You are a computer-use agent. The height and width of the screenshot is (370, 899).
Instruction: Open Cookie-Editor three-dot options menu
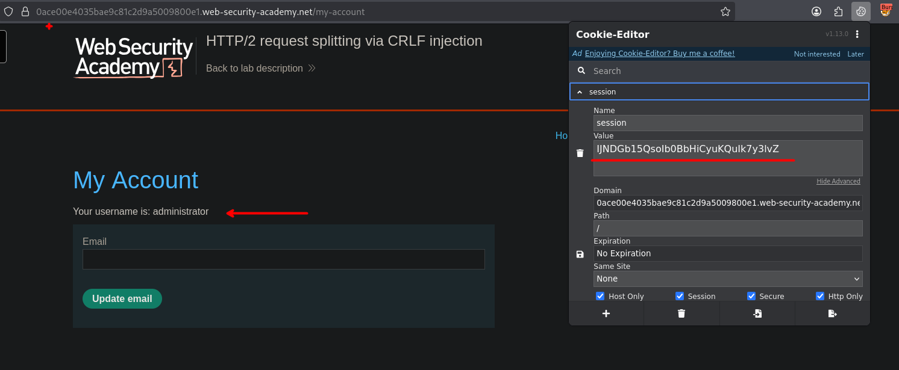point(857,34)
